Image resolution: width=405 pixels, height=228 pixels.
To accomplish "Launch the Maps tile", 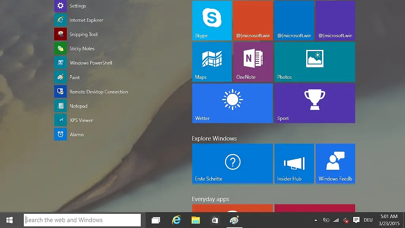I will coord(212,62).
